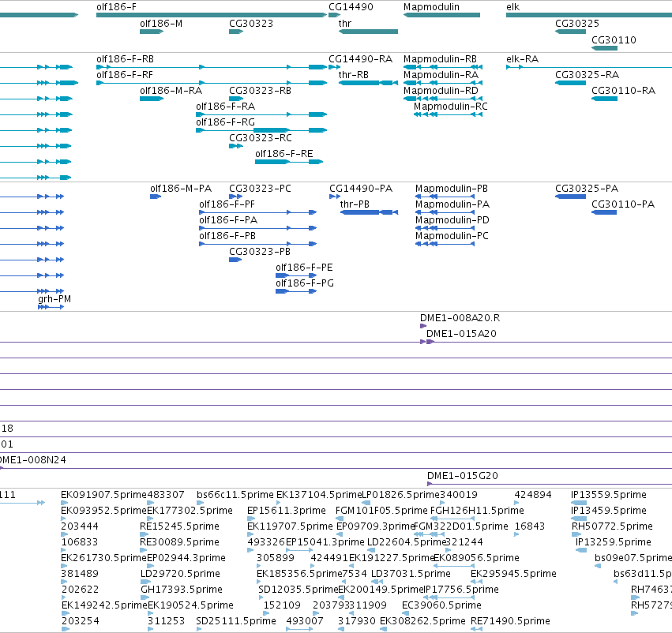Click protein thr-PB

[369, 212]
